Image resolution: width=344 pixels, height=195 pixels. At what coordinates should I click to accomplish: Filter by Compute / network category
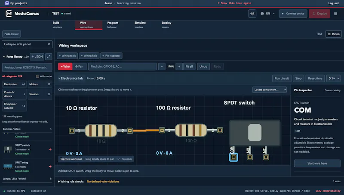click(14, 106)
